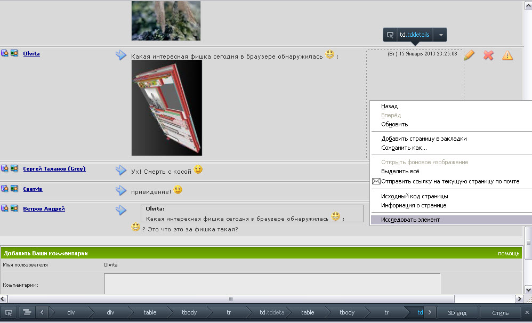Viewport: 532px width, 323px height.
Task: Click the red X delete comment icon
Action: coord(488,55)
